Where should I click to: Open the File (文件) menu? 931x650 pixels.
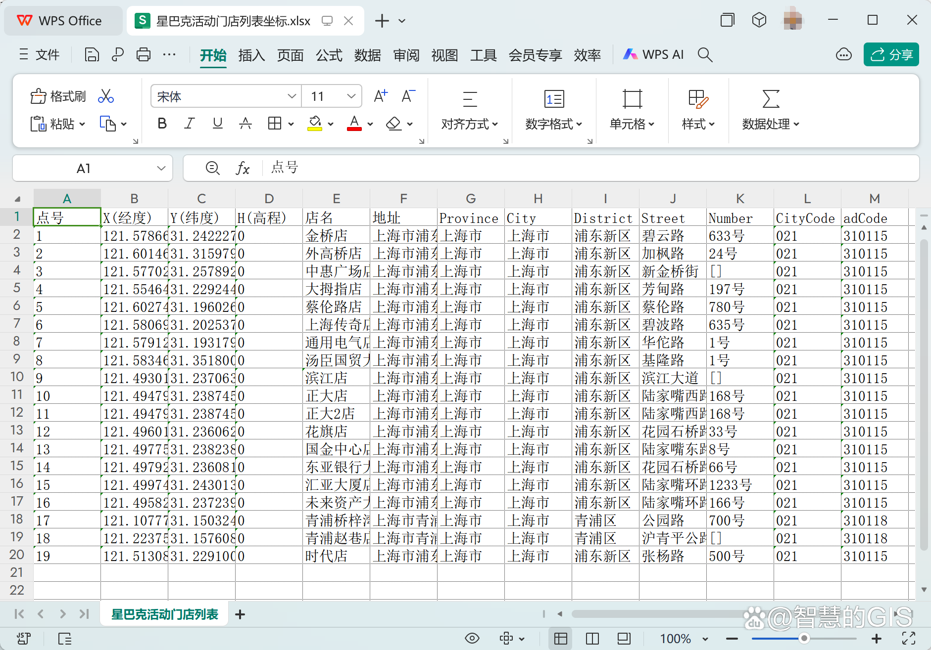coord(39,54)
